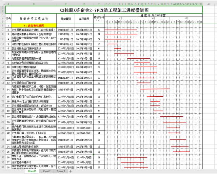Click start date 2018年4月4日
Image resolution: width=217 pixels, height=174 pixels.
(66, 90)
